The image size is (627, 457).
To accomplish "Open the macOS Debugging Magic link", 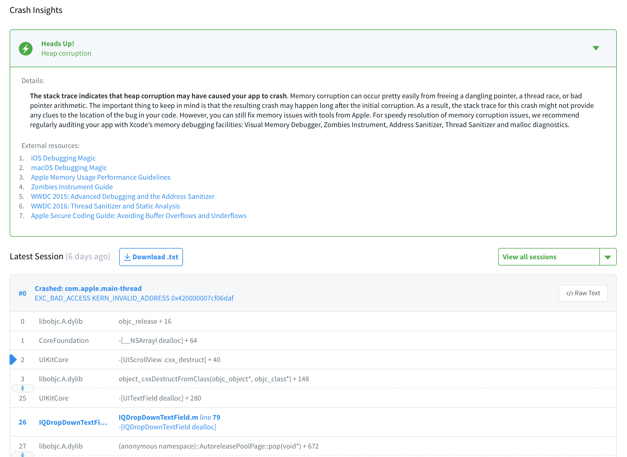I will click(x=69, y=167).
